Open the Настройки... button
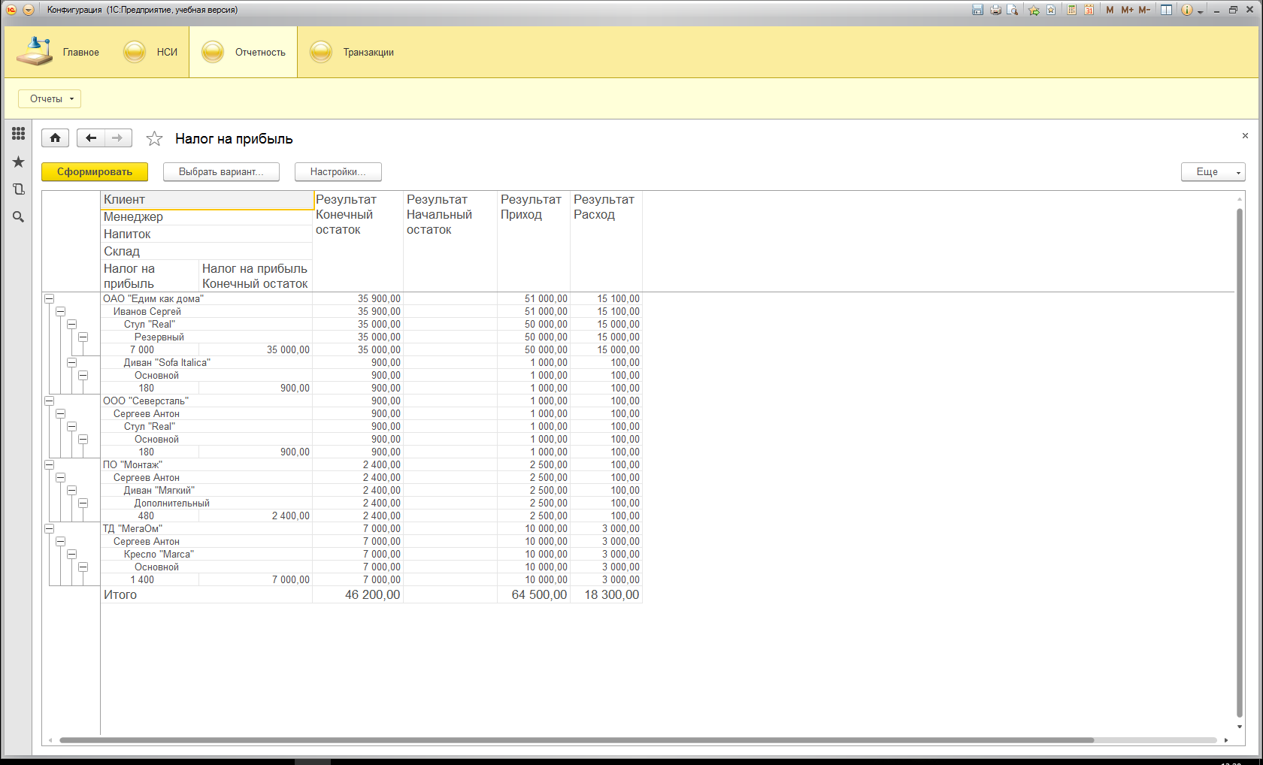Viewport: 1263px width, 765px height. (x=338, y=172)
